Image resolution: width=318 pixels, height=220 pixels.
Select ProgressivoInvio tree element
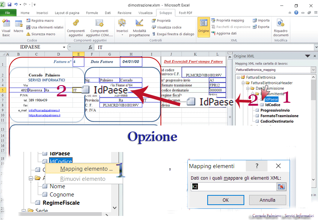(x=275, y=110)
